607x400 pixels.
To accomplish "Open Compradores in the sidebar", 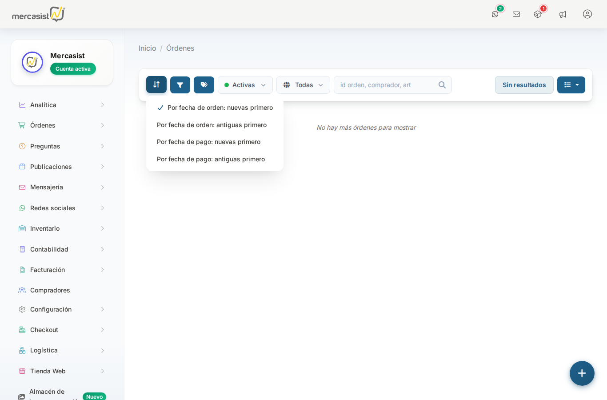I will 50,290.
